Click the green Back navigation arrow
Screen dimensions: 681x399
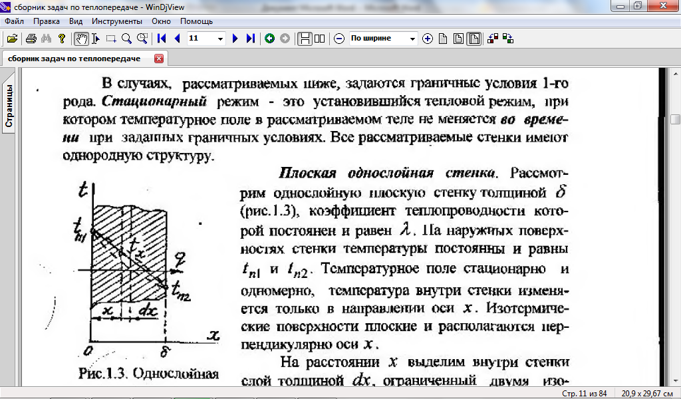coord(270,39)
